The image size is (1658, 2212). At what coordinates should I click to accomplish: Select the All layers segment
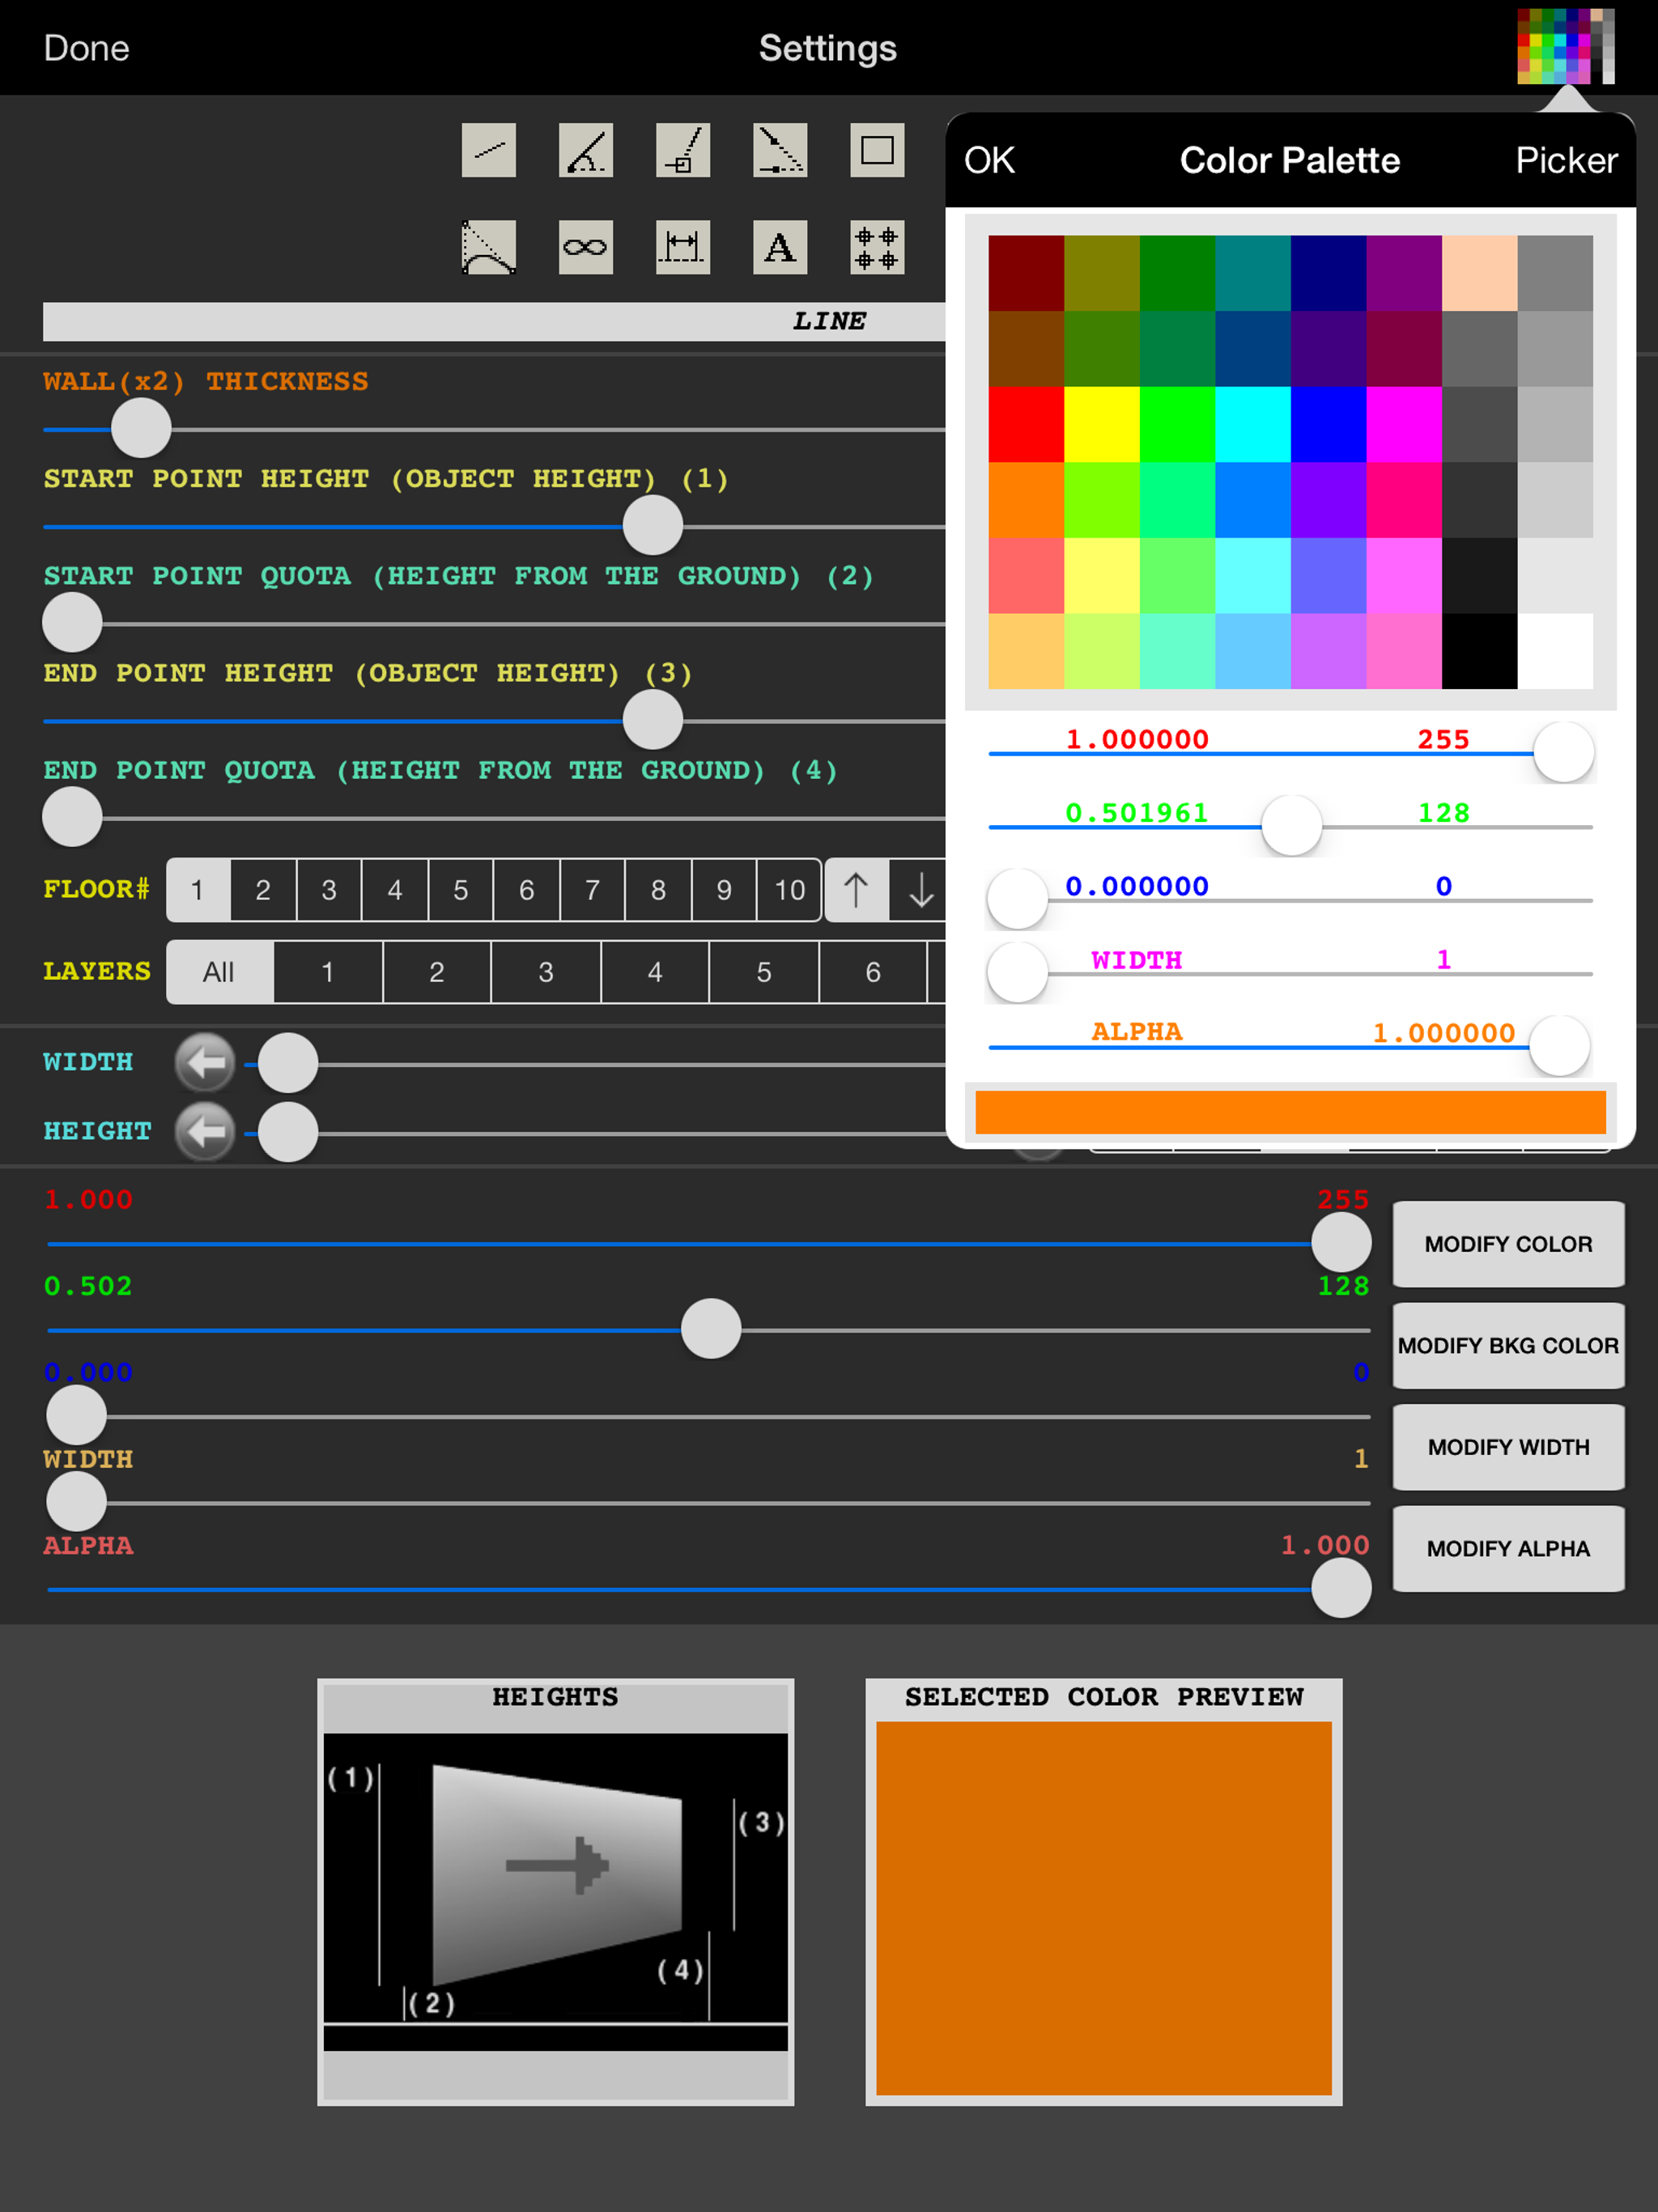coord(219,971)
